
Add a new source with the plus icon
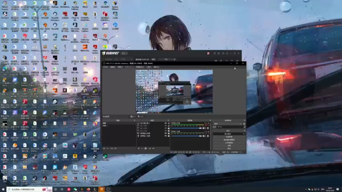[x=139, y=148]
